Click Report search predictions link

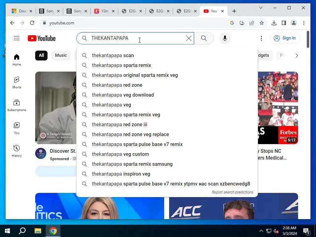pos(232,192)
